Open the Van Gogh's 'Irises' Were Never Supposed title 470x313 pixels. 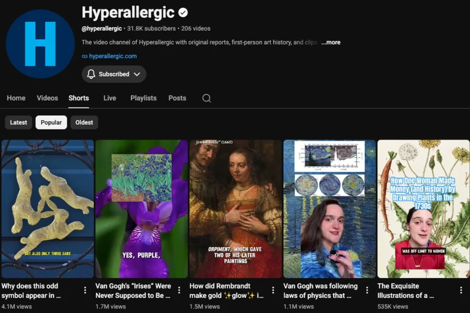133,290
